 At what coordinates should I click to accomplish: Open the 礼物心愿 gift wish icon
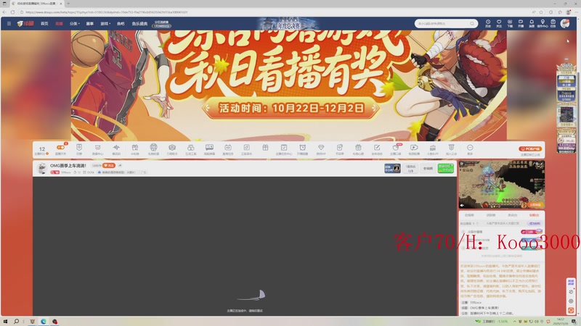pyautogui.click(x=358, y=149)
